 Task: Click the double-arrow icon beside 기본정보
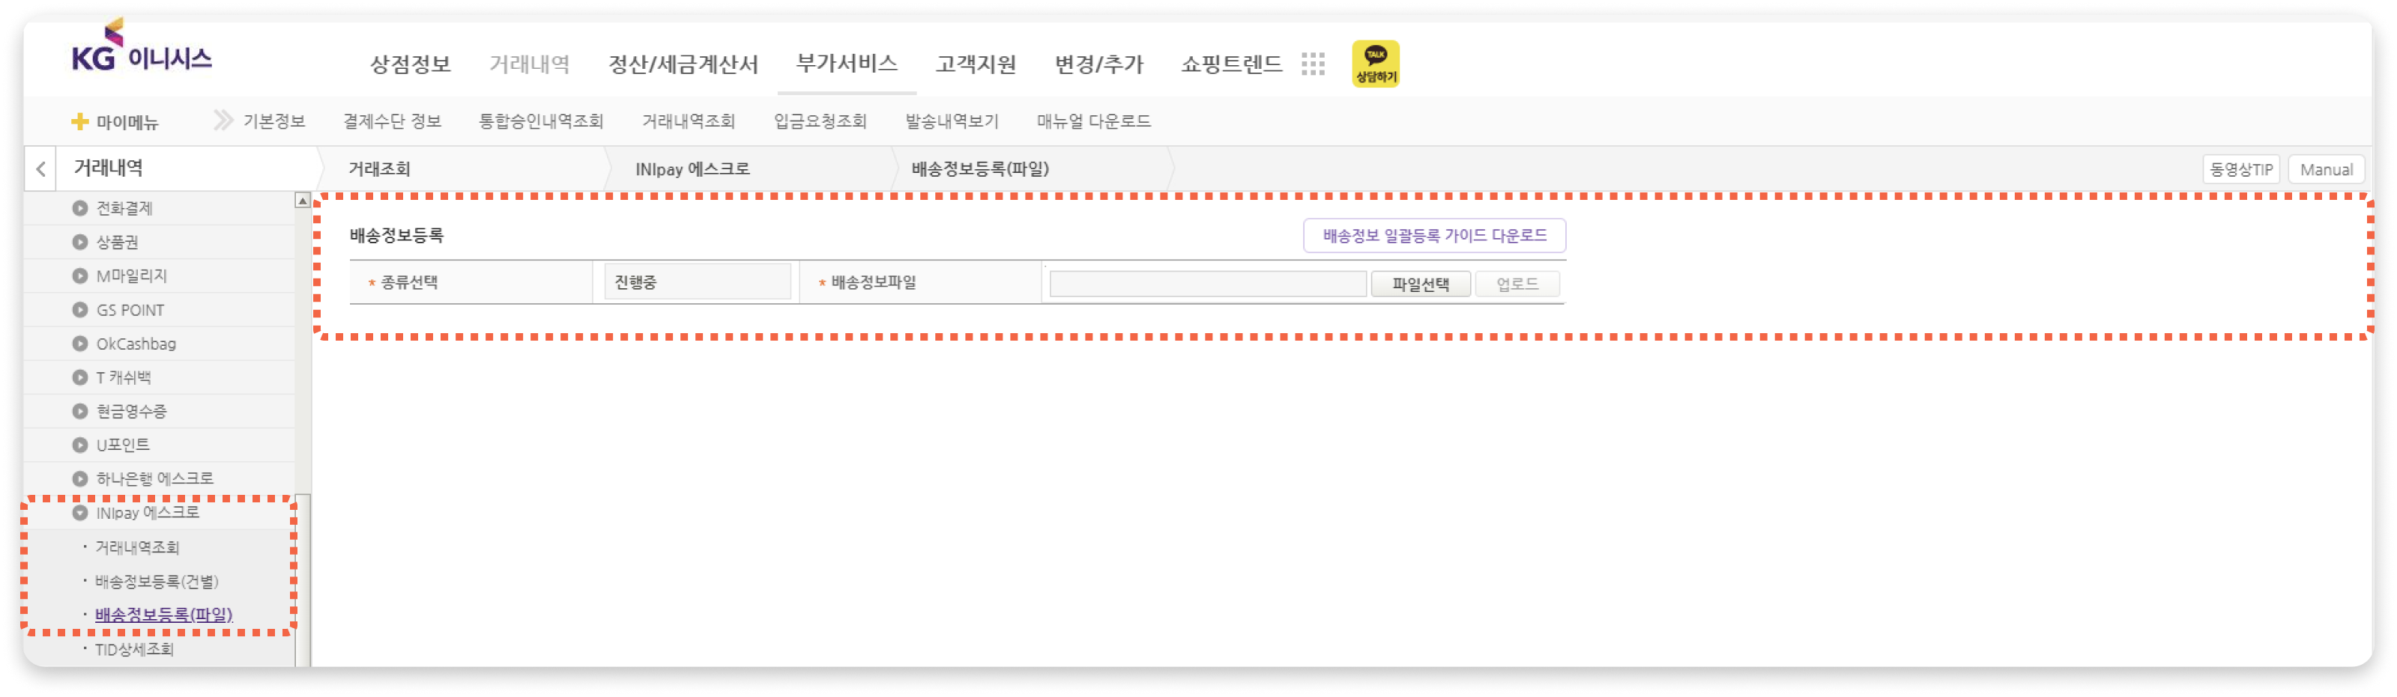pos(223,120)
